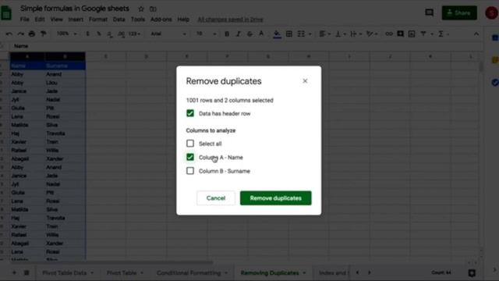Click the green Remove duplicates button
The width and height of the screenshot is (499, 281).
click(x=275, y=197)
